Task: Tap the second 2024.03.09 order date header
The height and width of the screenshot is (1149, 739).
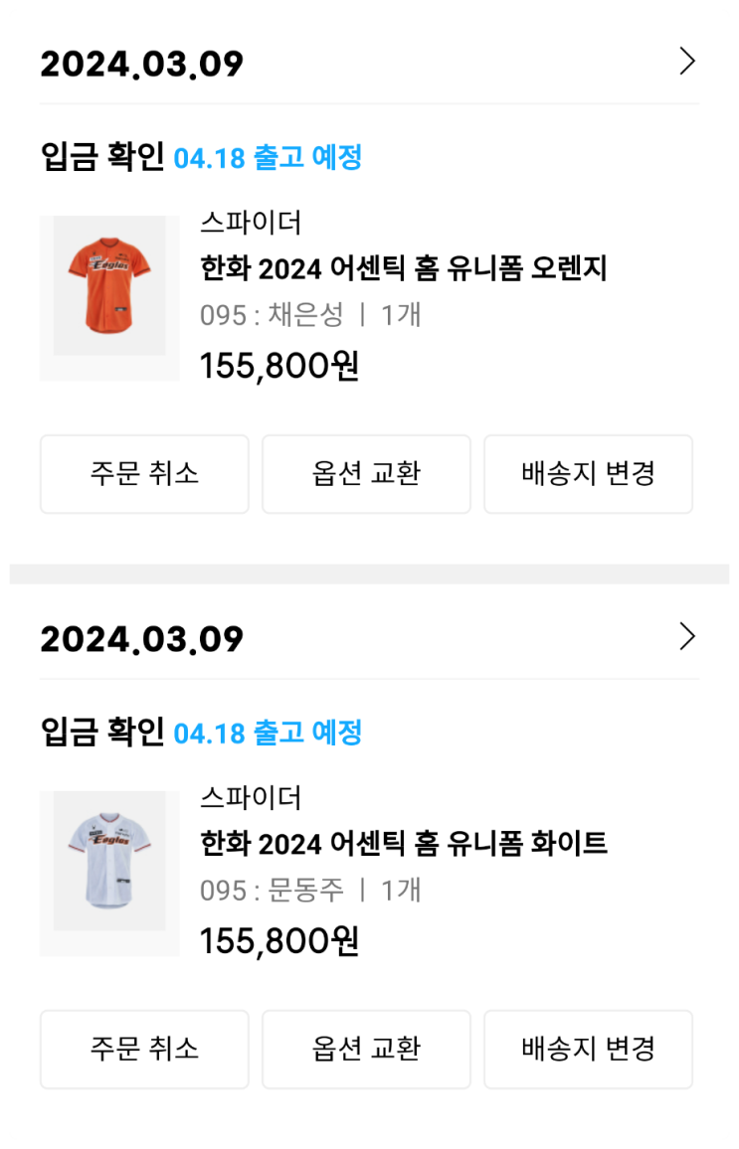Action: click(142, 639)
